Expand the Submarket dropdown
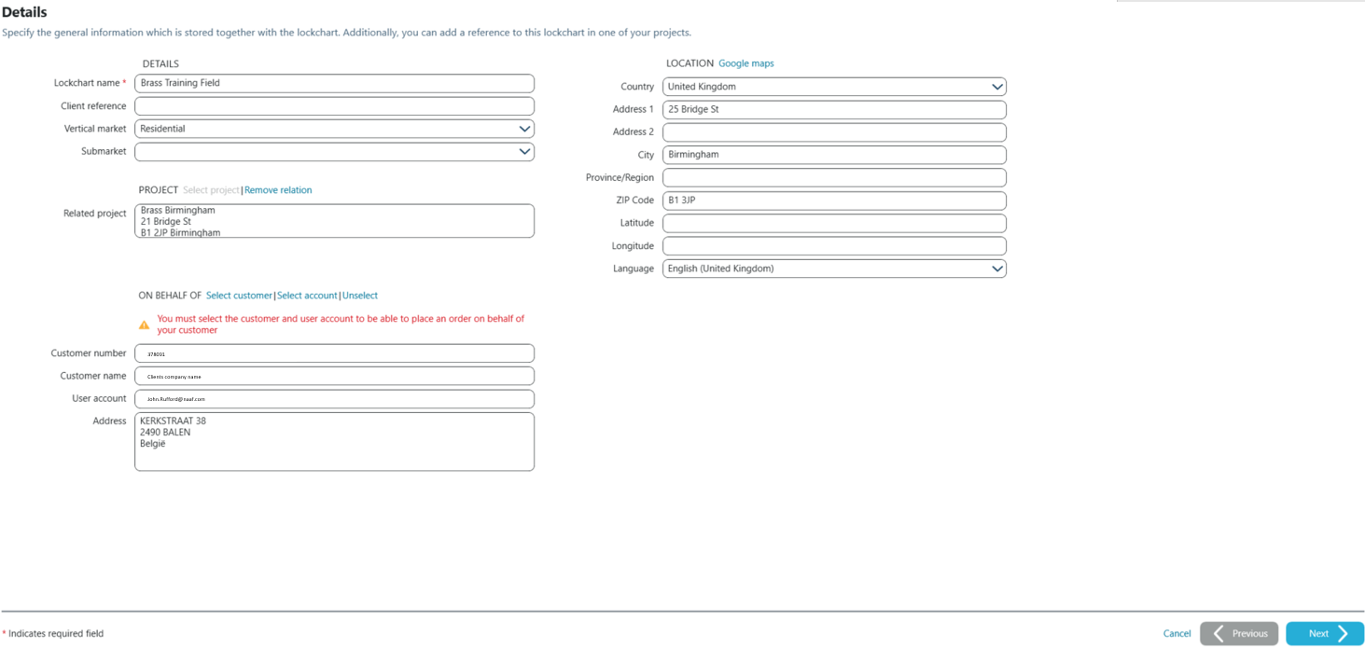 334,152
